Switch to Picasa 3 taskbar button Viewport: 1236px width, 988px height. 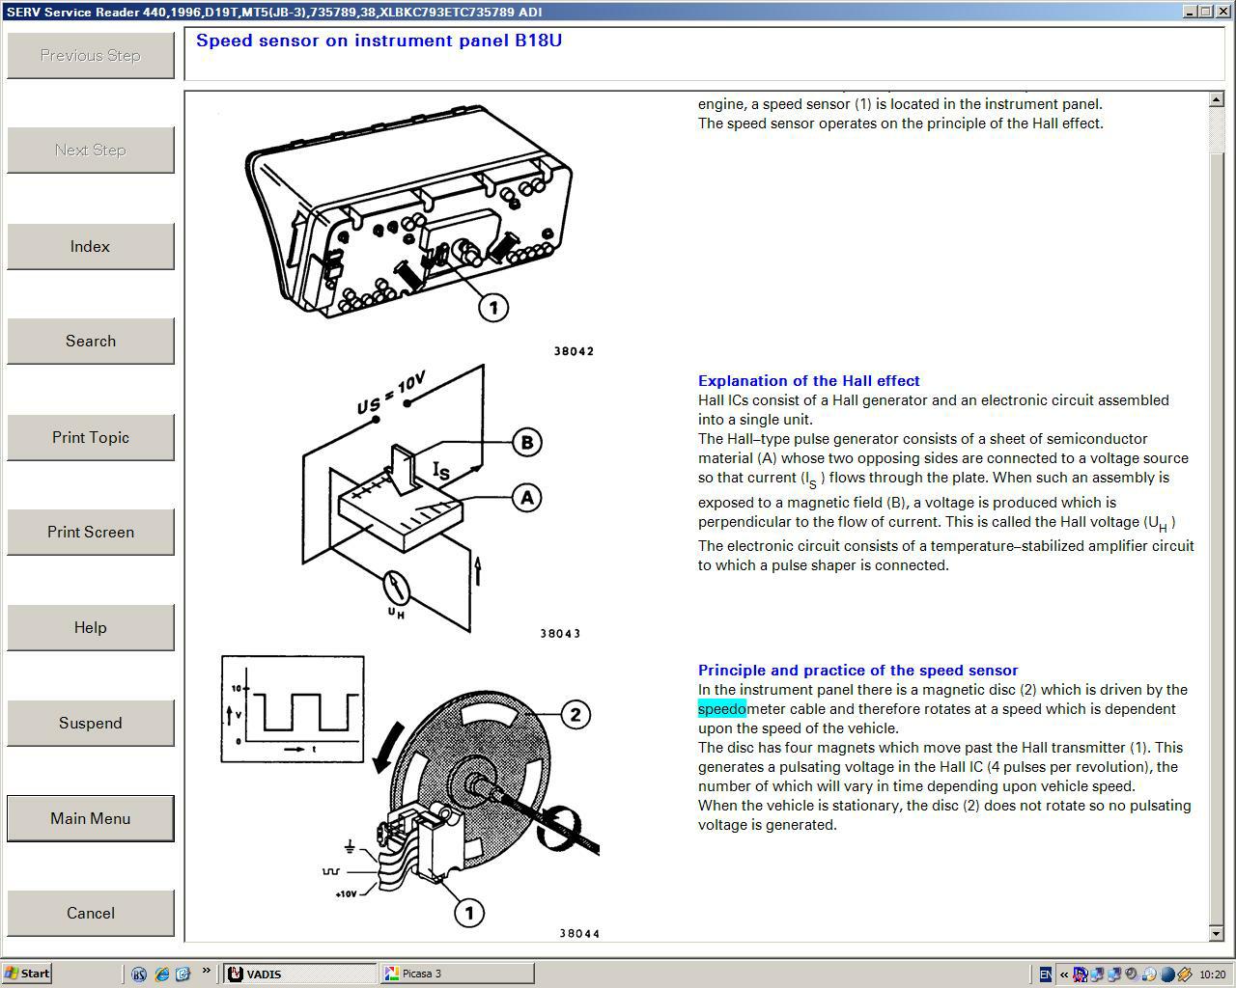pyautogui.click(x=457, y=974)
